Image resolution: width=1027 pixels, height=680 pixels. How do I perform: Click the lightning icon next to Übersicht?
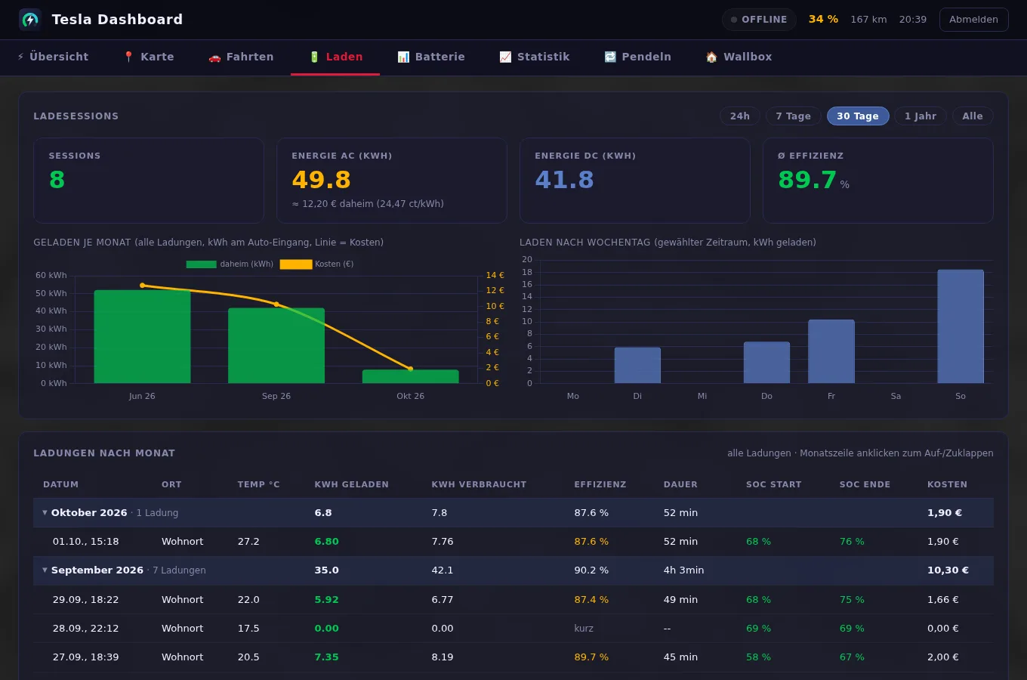[20, 57]
